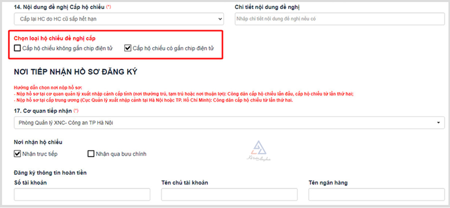
Task: Click into the "Tên ngân hàng" field
Action: click(376, 194)
